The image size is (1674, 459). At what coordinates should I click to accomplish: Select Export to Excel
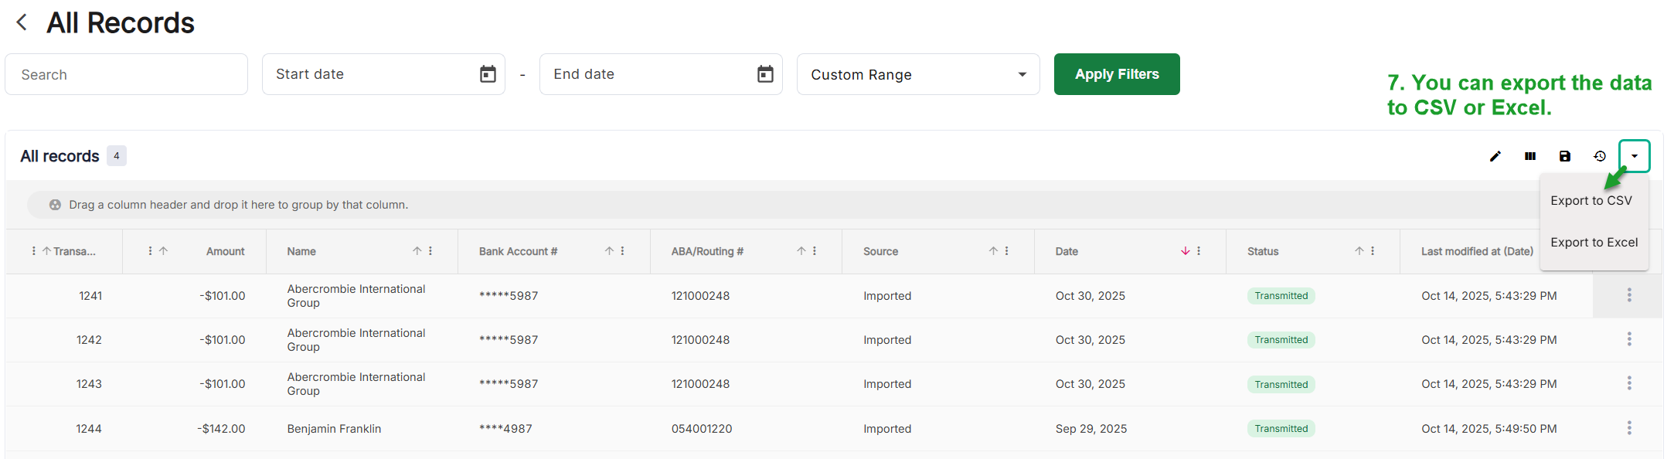click(1594, 243)
